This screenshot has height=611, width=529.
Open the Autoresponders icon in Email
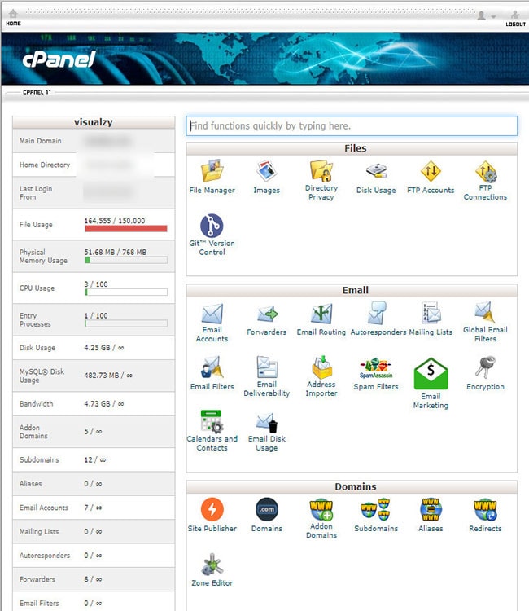tap(377, 313)
